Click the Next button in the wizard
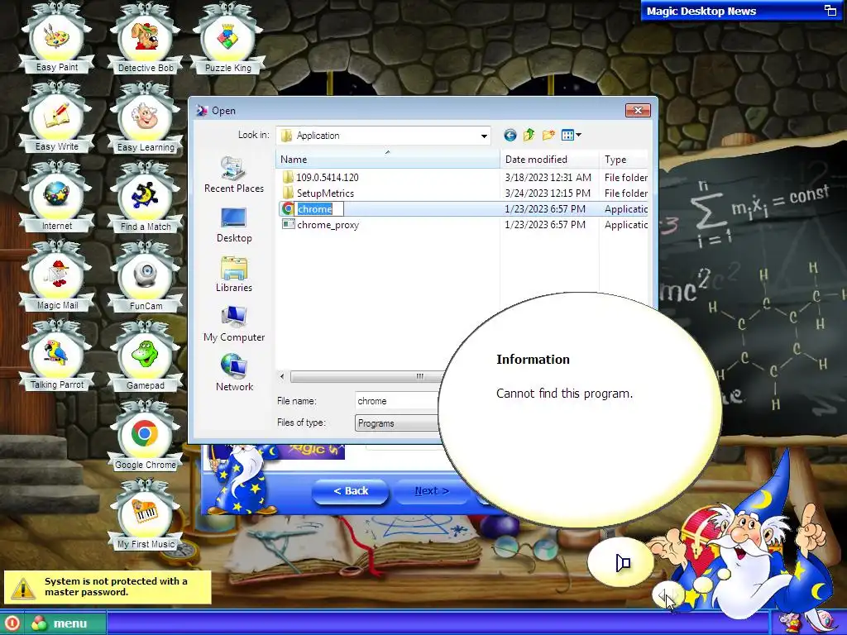This screenshot has height=635, width=847. click(x=432, y=491)
